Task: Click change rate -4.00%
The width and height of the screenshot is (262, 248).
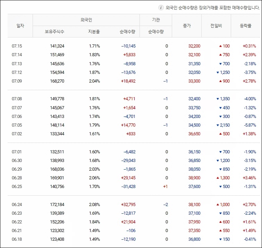Action: [250, 99]
